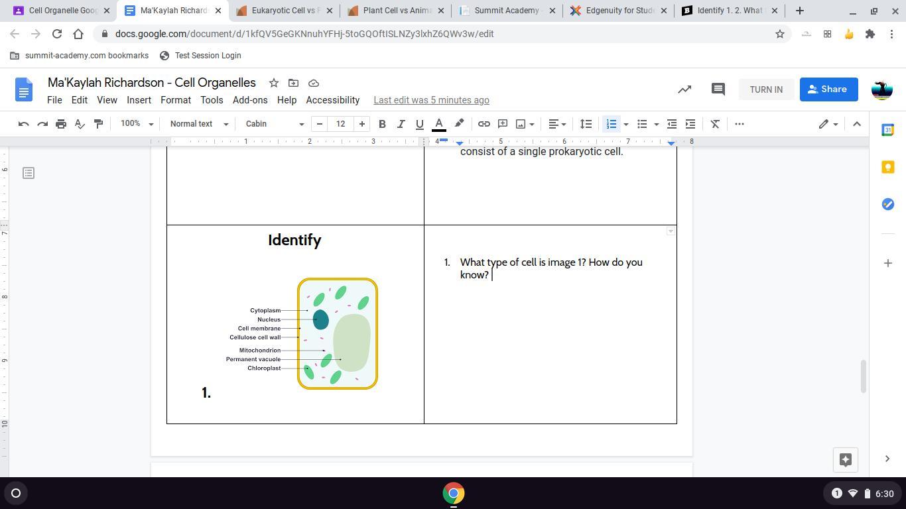Expand the Normal text style dropdown

[x=199, y=124]
